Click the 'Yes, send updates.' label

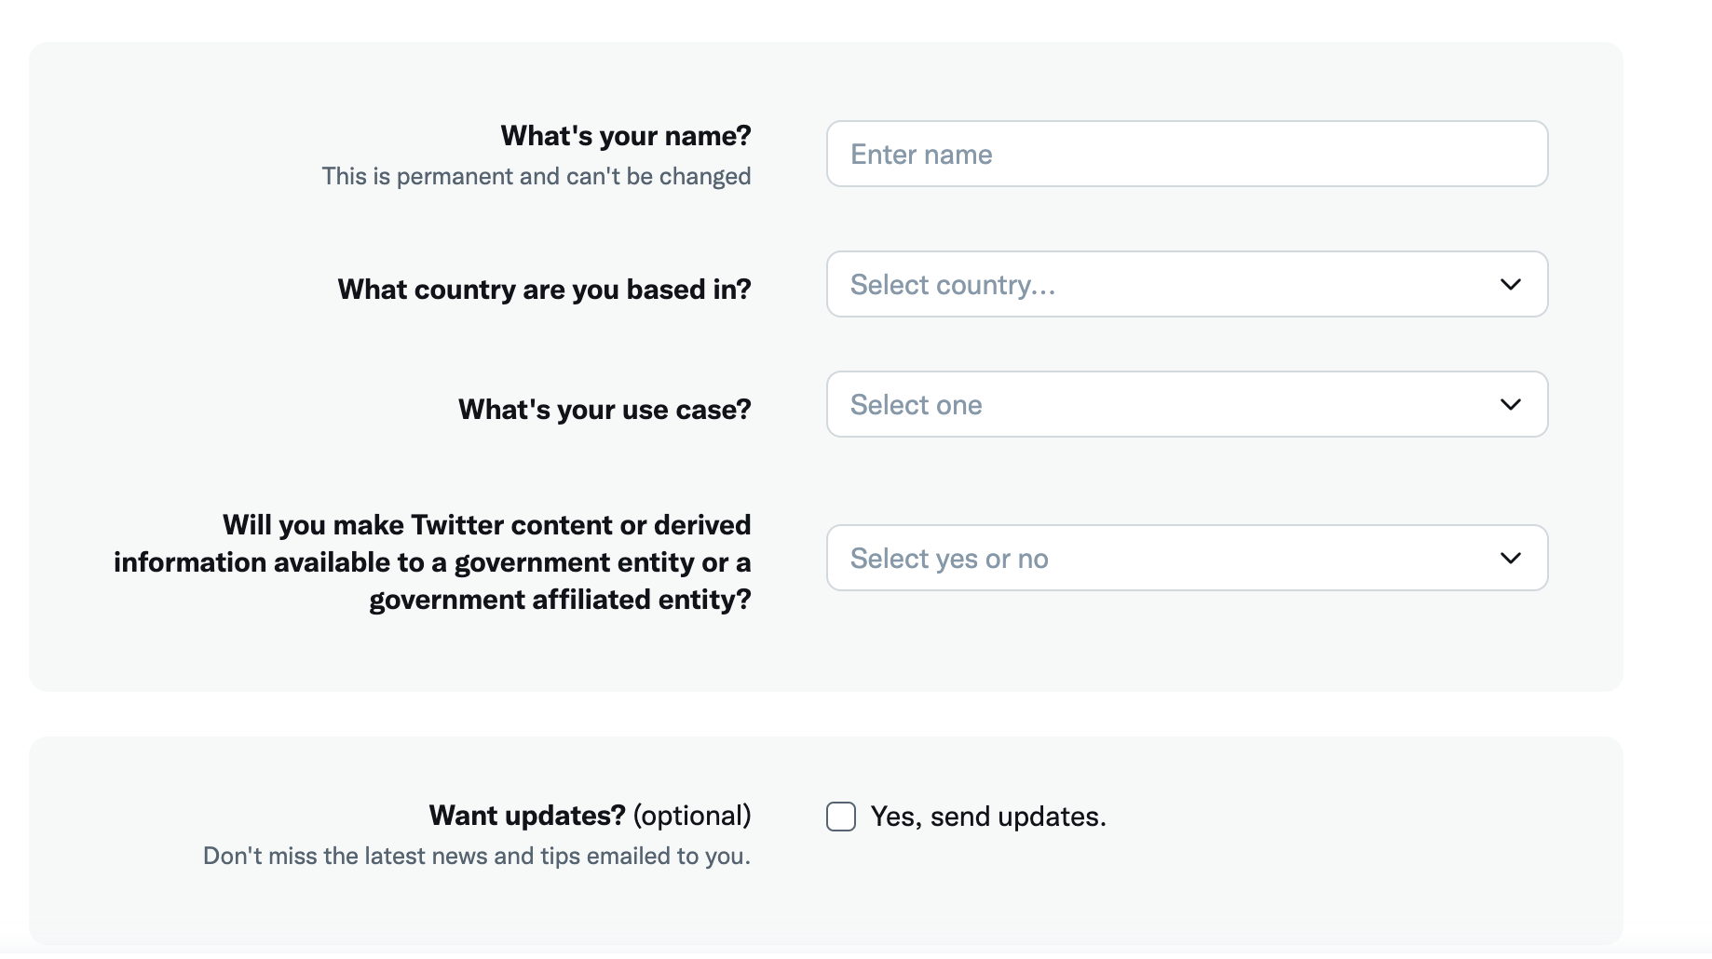(x=988, y=817)
